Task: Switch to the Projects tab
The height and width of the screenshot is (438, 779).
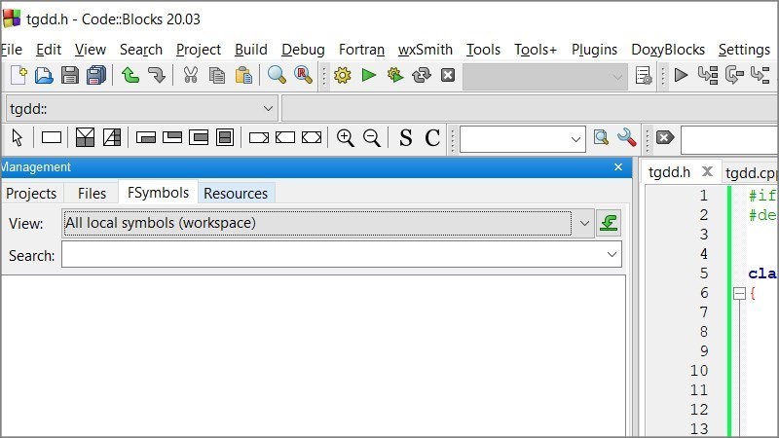Action: [x=31, y=193]
